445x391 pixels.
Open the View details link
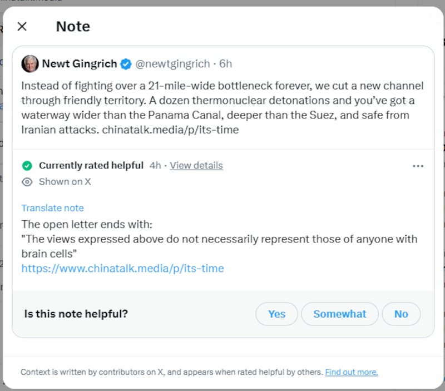[x=196, y=165]
